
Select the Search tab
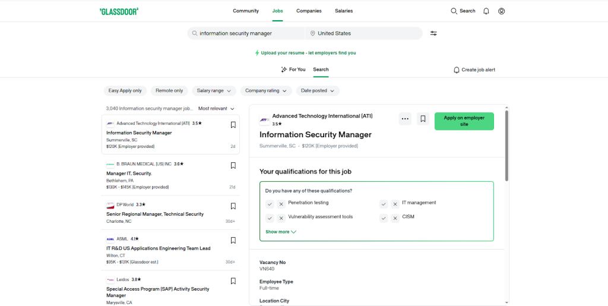[321, 70]
